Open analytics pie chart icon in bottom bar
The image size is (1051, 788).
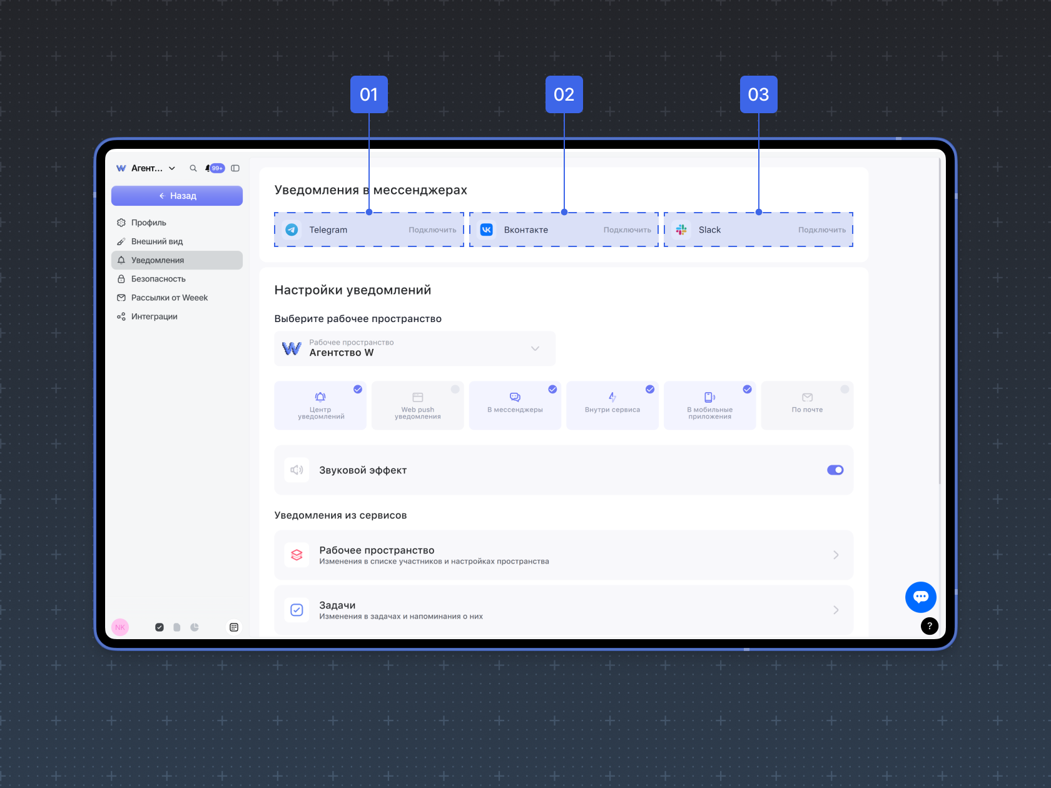pyautogui.click(x=195, y=627)
